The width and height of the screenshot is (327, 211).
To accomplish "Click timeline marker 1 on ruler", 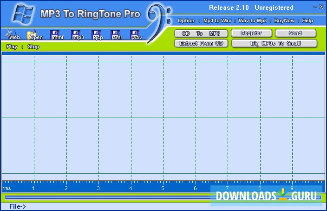I will click(33, 188).
